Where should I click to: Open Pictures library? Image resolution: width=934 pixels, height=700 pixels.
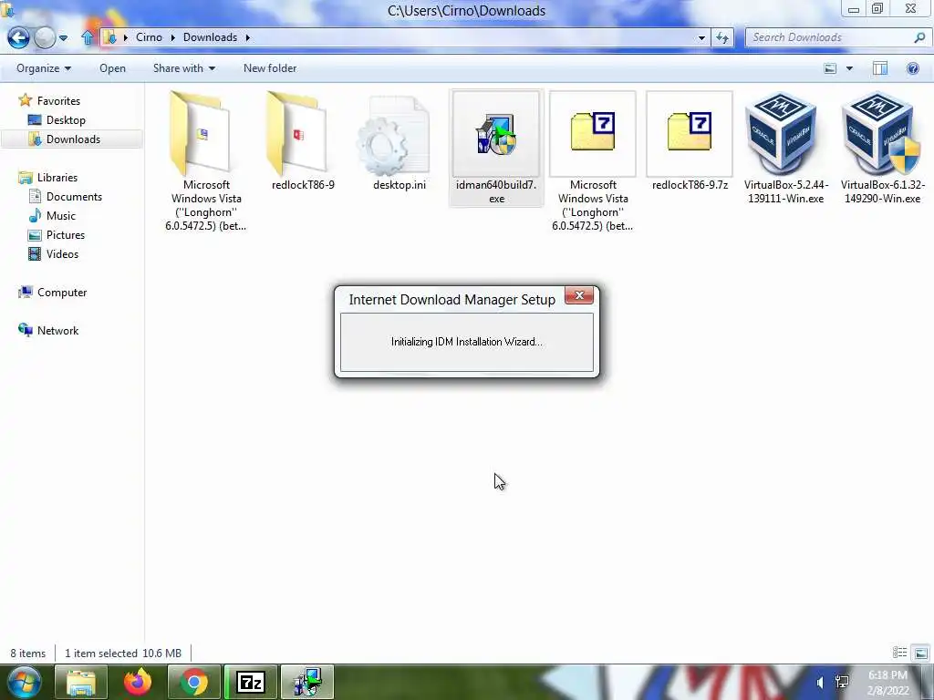click(66, 234)
